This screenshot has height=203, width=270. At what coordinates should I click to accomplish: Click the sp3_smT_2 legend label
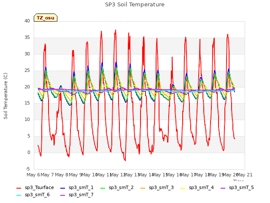tap(121, 187)
